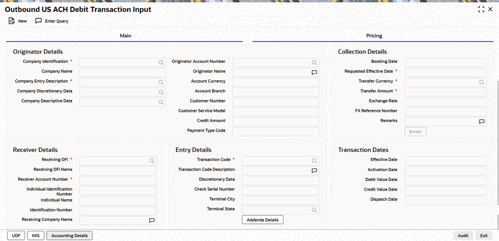Focus the Receiver Account Number field
This screenshot has width=499, height=241.
118,181
